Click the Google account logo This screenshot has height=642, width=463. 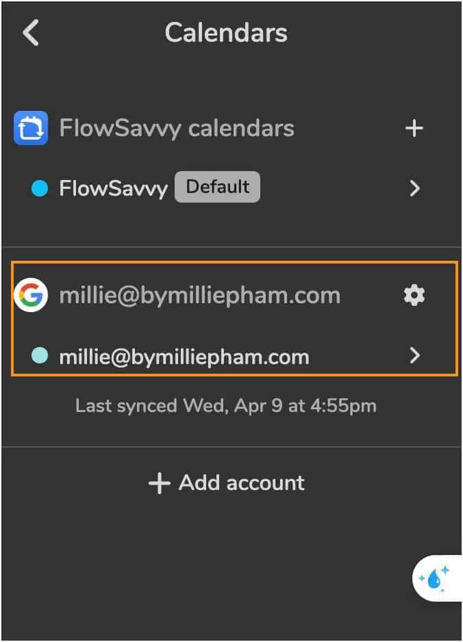31,296
